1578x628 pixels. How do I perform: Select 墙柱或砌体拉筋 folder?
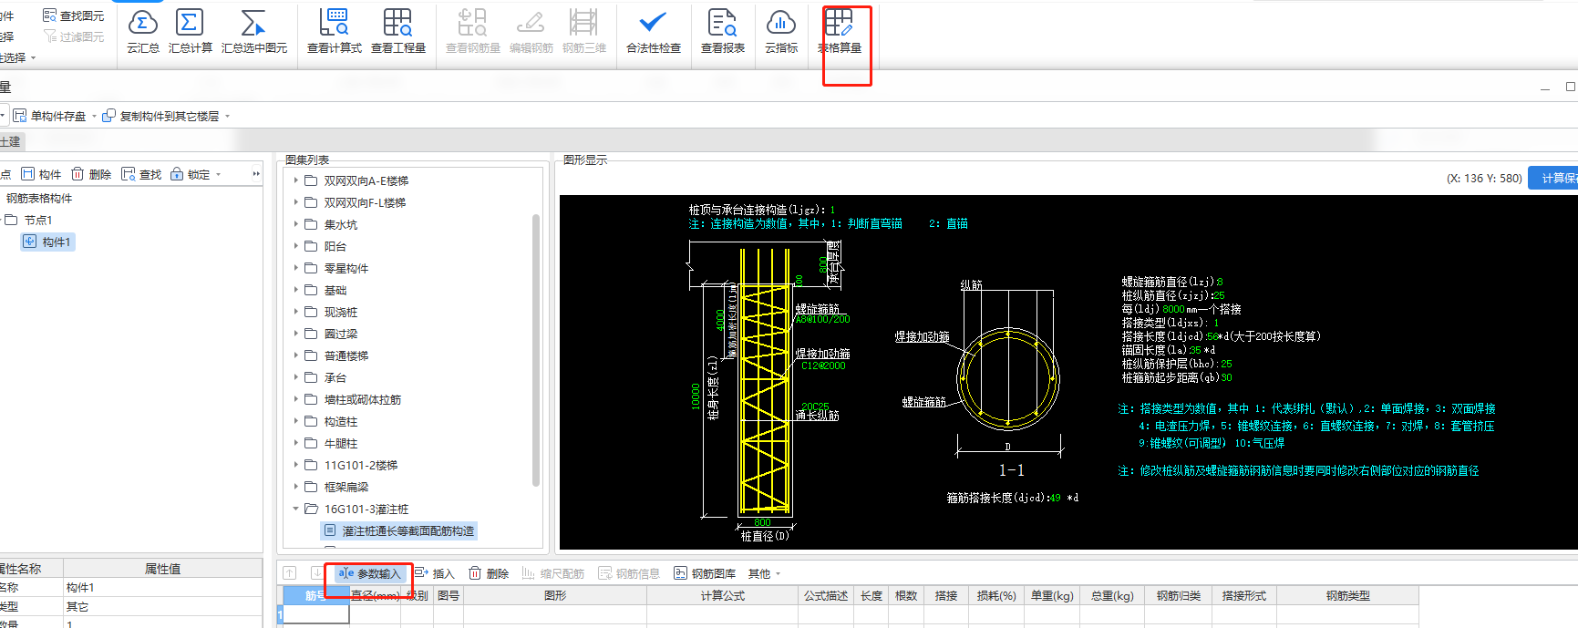click(x=363, y=399)
